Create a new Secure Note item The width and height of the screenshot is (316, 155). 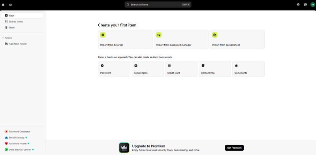coord(148,69)
